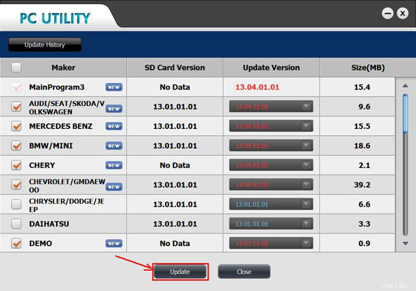Click the Update Version column header

click(x=271, y=68)
